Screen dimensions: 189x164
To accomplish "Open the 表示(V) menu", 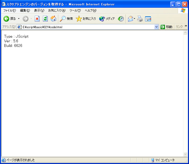I will pos(39,11).
